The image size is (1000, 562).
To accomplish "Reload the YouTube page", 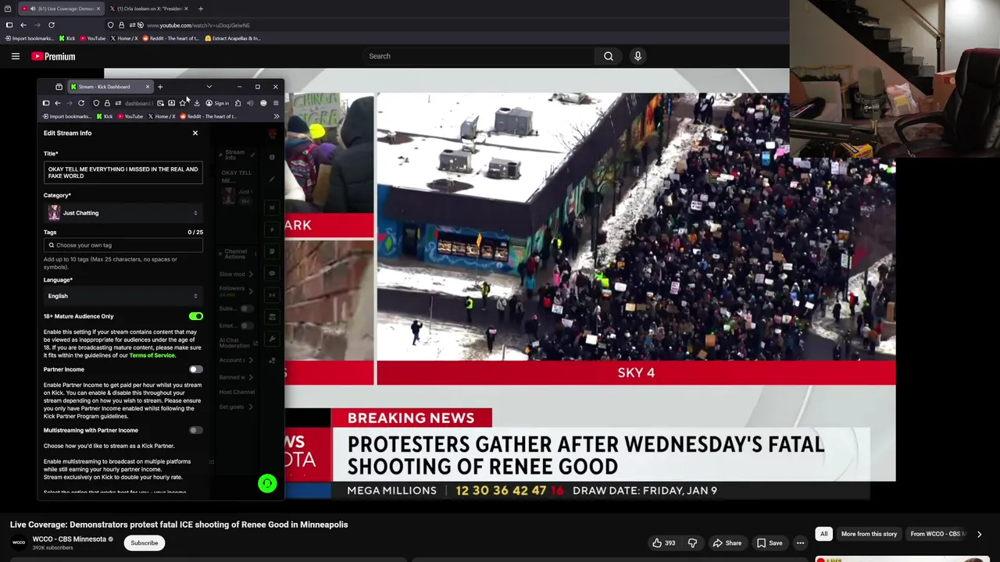I will [52, 25].
